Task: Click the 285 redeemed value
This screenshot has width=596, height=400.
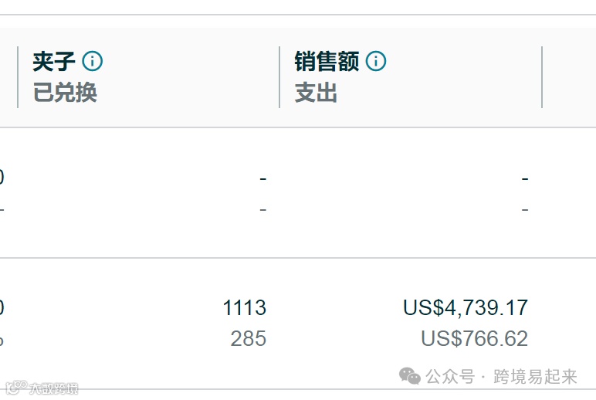Action: 249,338
